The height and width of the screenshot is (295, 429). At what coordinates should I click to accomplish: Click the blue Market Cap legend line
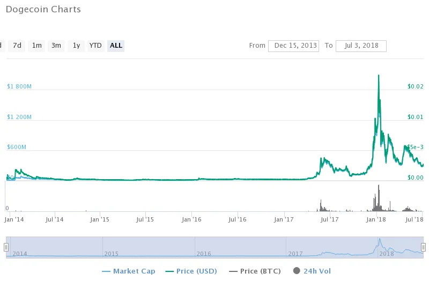tap(106, 271)
